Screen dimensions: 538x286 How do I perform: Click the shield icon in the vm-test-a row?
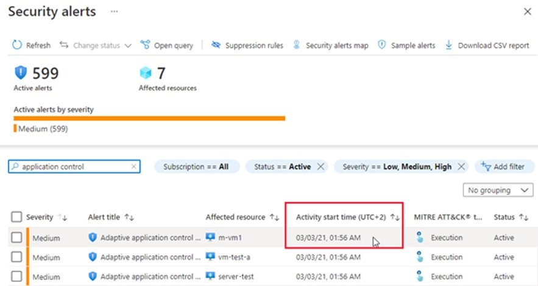pos(92,257)
